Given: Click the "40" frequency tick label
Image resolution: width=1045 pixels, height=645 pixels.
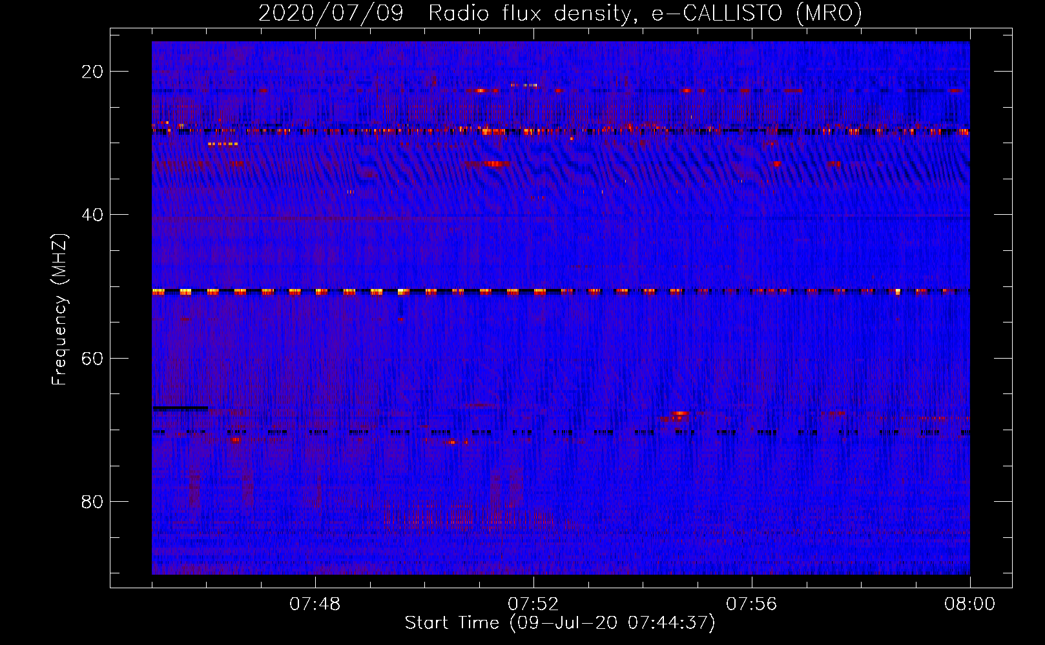Looking at the screenshot, I should point(92,215).
